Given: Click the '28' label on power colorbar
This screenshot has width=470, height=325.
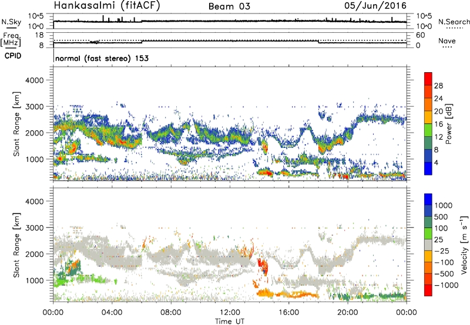Looking at the screenshot, I should [x=438, y=86].
